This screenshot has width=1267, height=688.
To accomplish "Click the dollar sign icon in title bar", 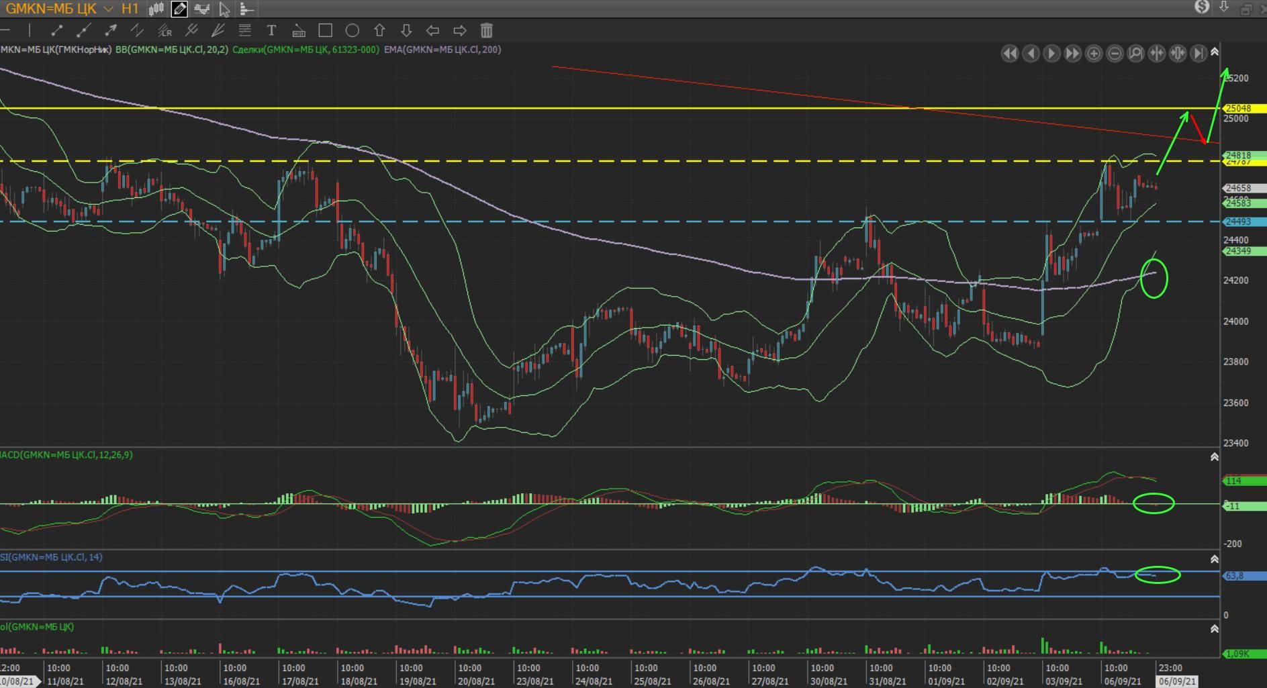I will coord(1202,7).
